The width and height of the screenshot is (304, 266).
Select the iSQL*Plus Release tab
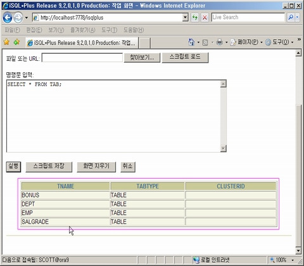[82, 43]
